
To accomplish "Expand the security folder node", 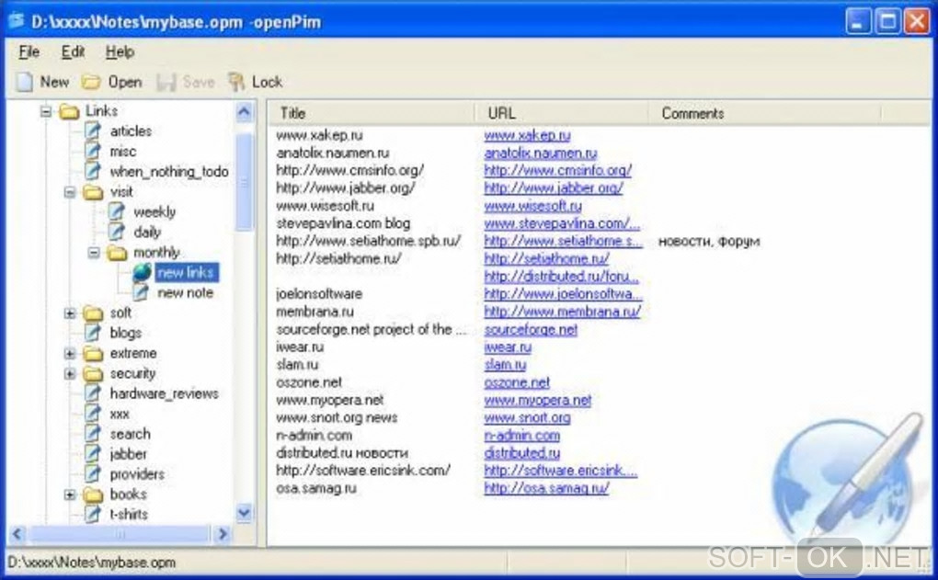I will pos(70,374).
